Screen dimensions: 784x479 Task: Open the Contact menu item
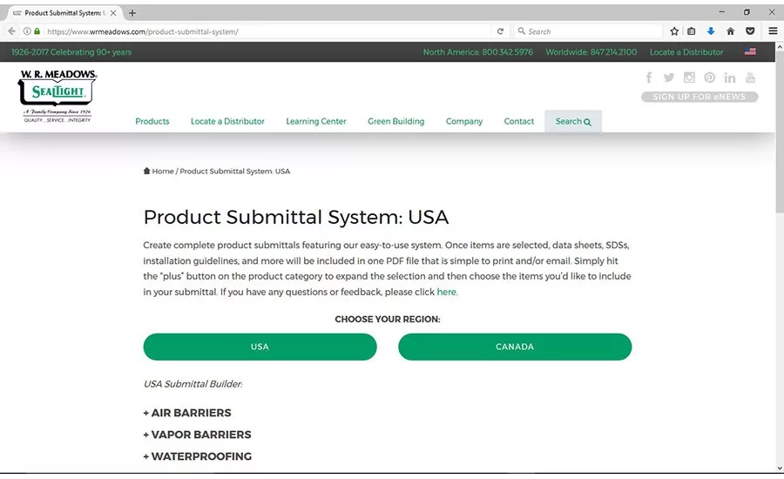coord(519,122)
